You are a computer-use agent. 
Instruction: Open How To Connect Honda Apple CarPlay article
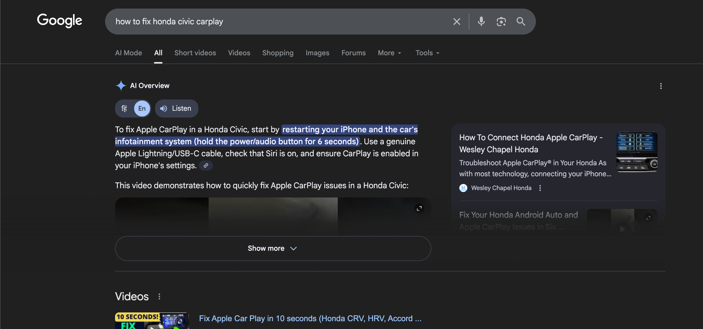[x=530, y=143]
